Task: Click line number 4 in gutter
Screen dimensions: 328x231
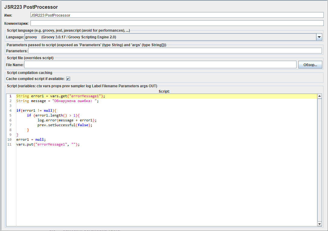Action: click(x=10, y=111)
